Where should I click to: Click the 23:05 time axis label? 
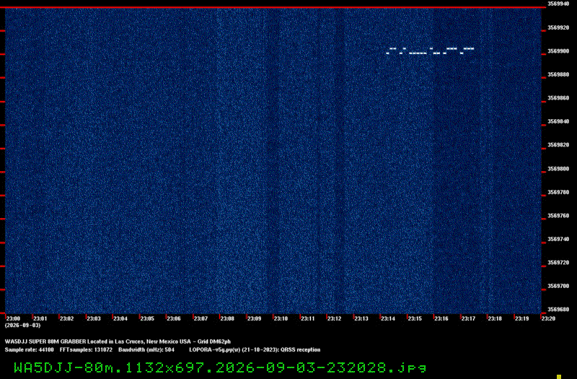click(147, 318)
